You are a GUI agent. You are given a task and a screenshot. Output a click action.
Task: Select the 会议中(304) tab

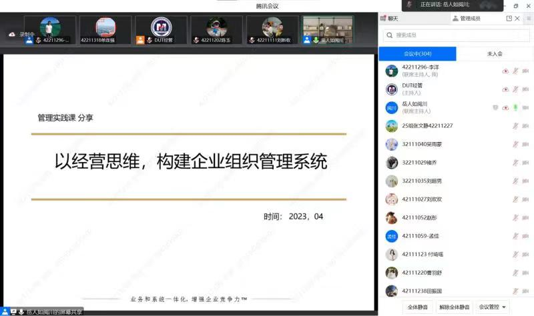(417, 54)
